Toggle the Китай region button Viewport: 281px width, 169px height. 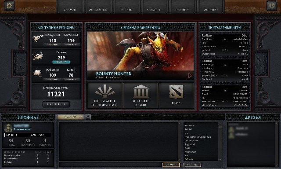point(71,79)
